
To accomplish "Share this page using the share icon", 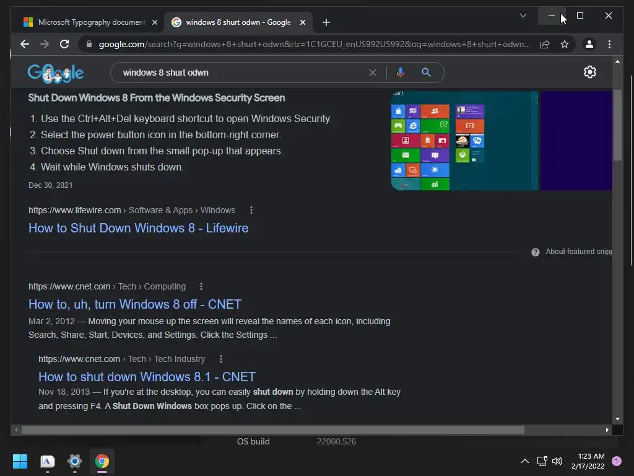I will [x=545, y=44].
